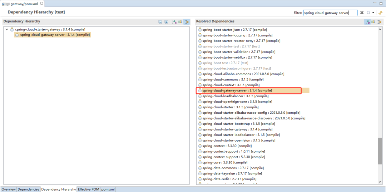Close the gateway/pom.xml editor tab
This screenshot has height=192, width=386.
coord(41,4)
